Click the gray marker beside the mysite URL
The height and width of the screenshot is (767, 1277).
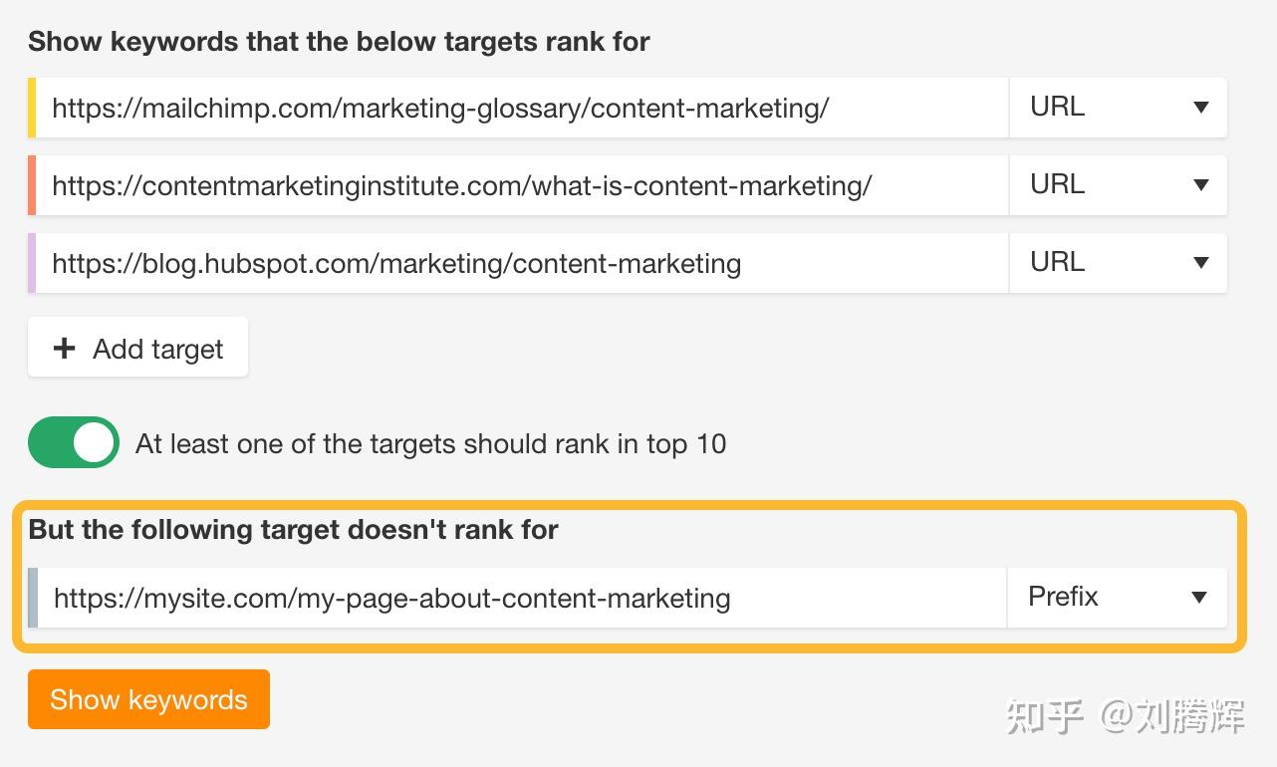(33, 598)
